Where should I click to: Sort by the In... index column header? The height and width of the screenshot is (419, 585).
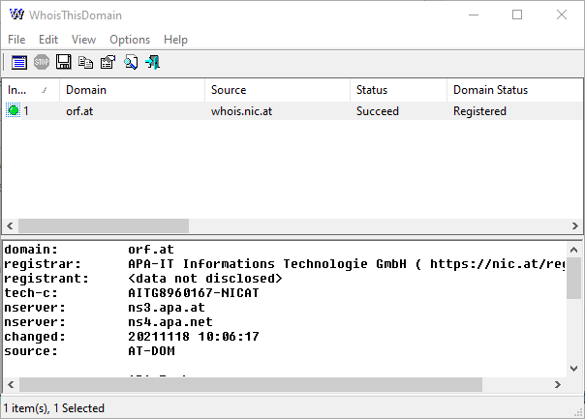31,90
